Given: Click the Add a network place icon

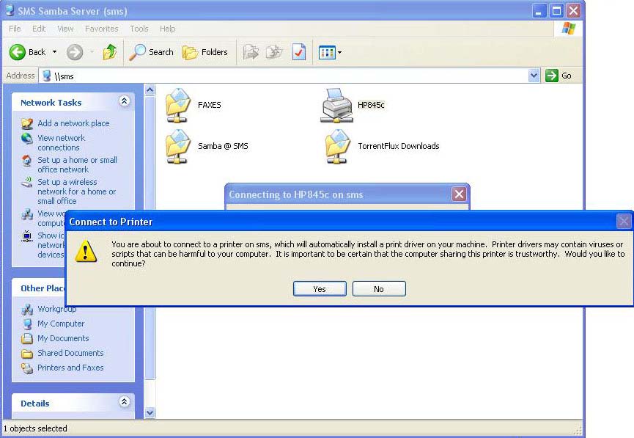Looking at the screenshot, I should [x=27, y=123].
